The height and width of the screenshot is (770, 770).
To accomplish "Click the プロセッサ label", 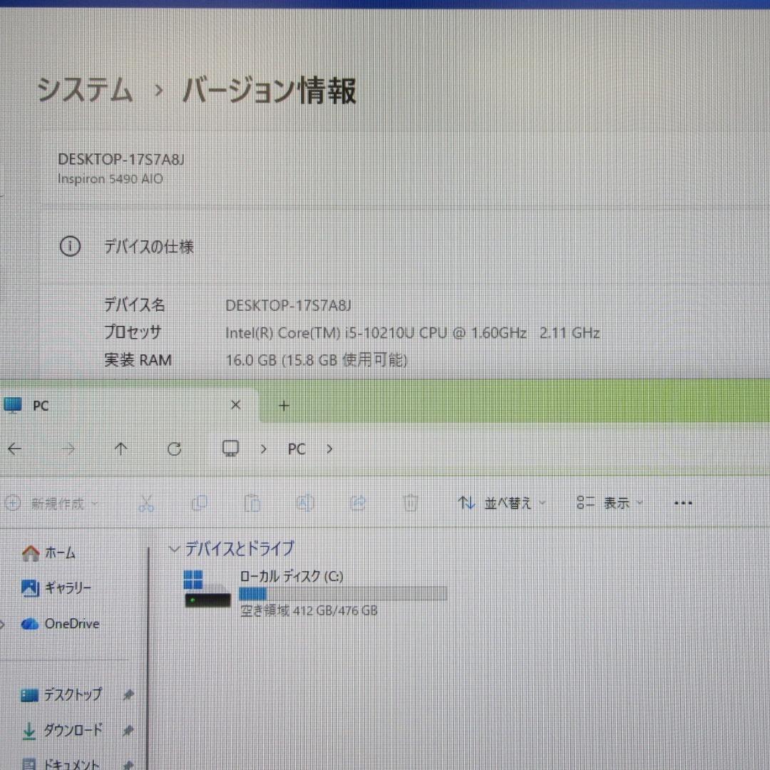I will [133, 332].
